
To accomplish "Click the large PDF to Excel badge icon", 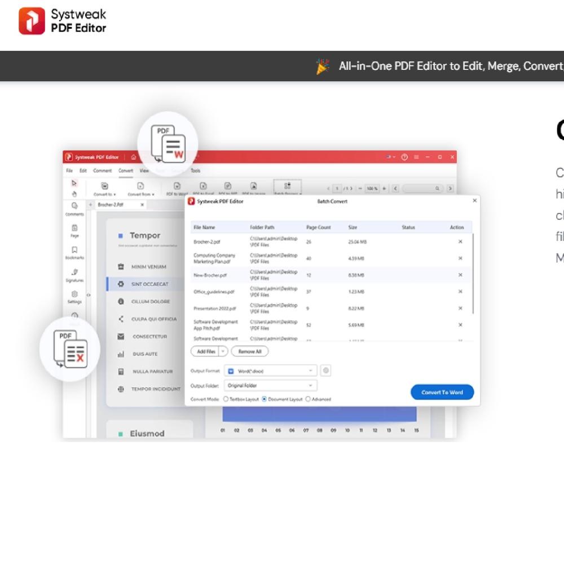I will tap(70, 349).
